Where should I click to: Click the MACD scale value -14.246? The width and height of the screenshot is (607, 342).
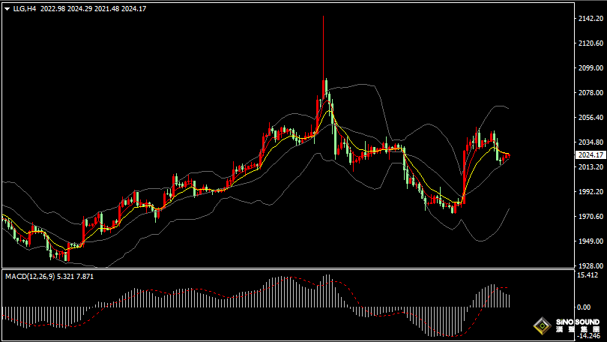(x=589, y=336)
